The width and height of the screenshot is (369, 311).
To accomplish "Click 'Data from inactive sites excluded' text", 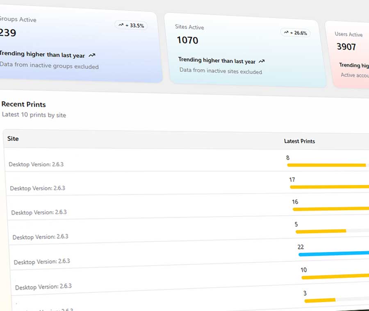I will point(221,71).
